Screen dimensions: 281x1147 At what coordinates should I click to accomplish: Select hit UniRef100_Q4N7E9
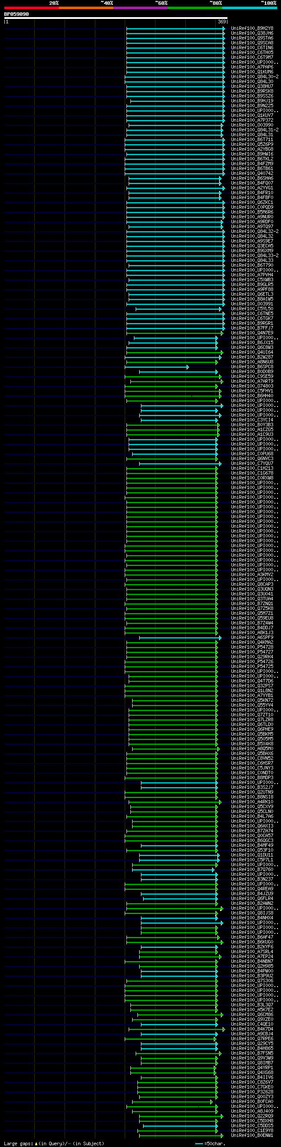[x=252, y=333]
